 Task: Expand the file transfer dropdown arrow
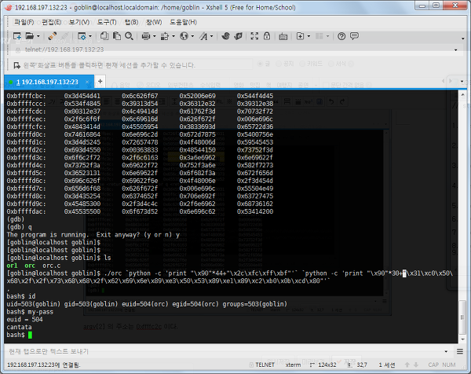pyautogui.click(x=173, y=36)
